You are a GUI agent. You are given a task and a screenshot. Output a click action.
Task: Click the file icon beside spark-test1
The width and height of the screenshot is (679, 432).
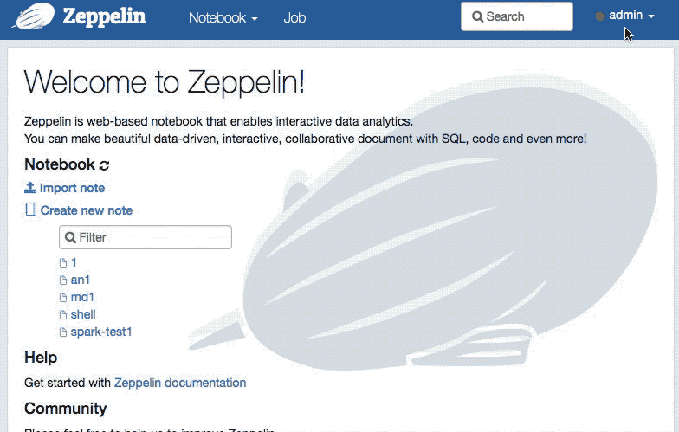pos(63,332)
